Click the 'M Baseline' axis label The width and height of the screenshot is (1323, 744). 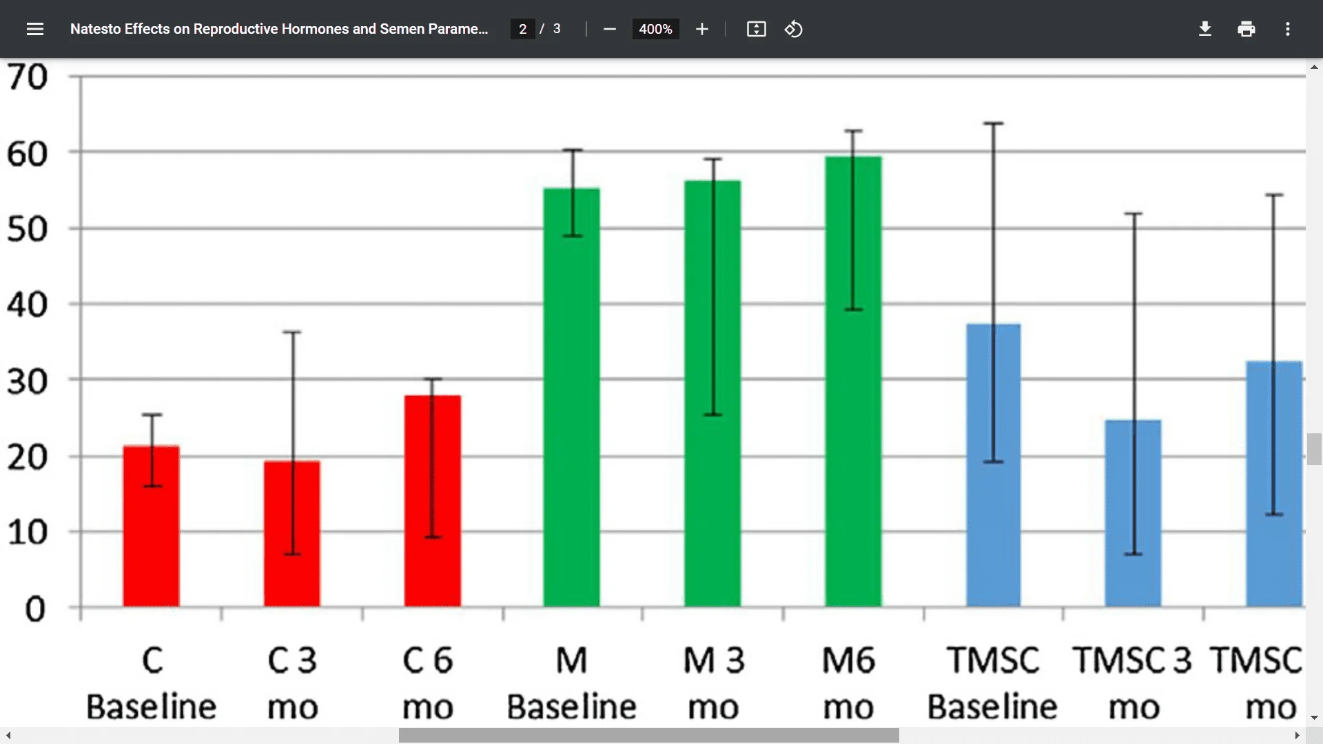coord(571,683)
